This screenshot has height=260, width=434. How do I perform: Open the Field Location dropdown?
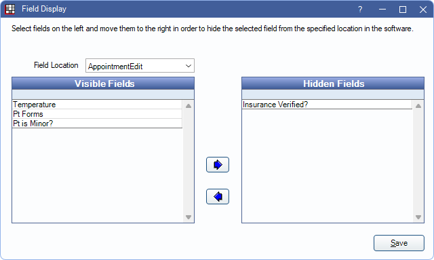tap(140, 66)
